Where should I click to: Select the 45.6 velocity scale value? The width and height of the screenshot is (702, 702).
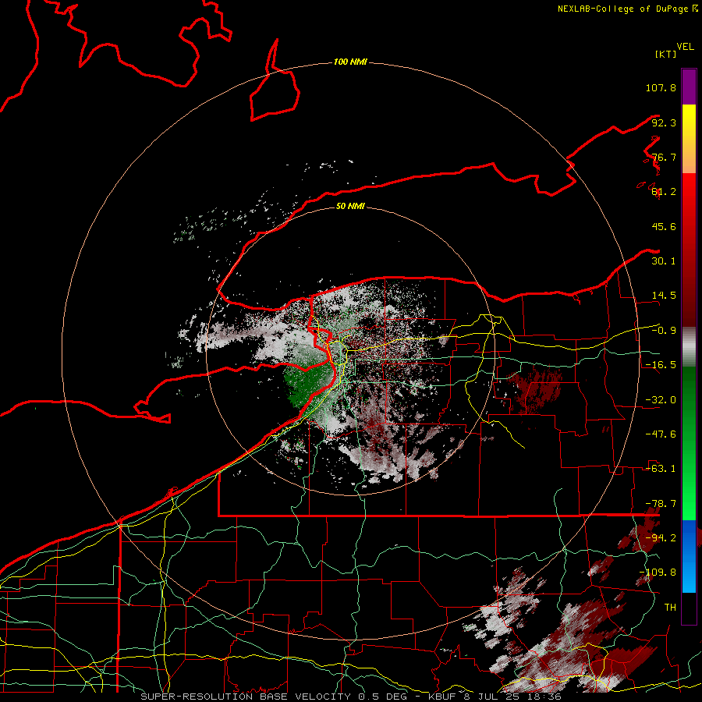coord(664,226)
